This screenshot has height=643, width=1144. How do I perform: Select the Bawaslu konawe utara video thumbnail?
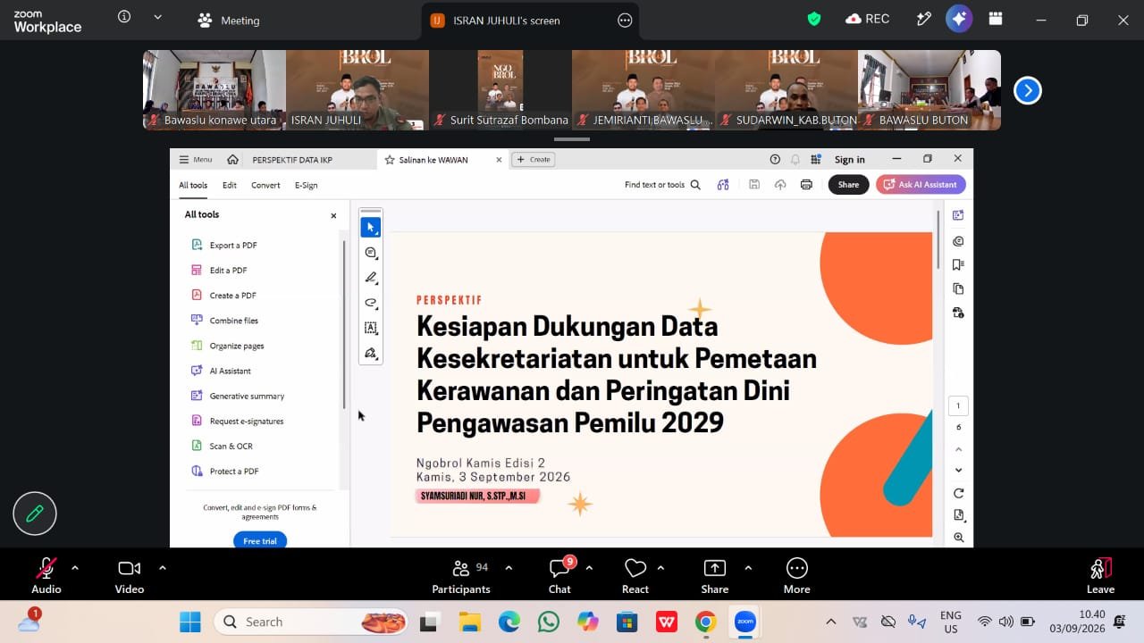pyautogui.click(x=214, y=89)
